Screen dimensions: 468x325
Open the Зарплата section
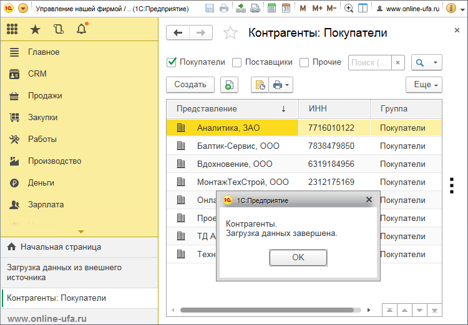point(79,205)
